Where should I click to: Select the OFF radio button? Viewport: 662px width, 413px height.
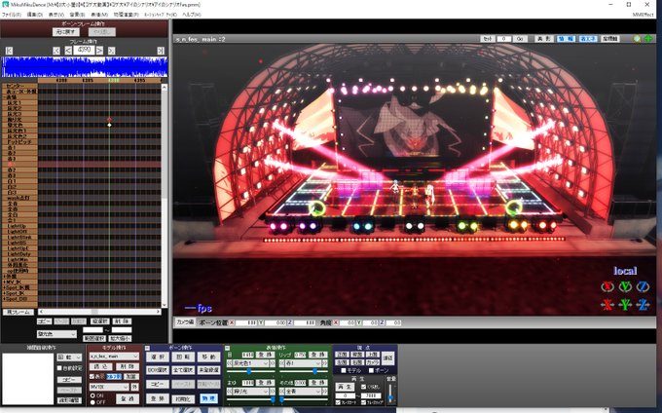92,402
